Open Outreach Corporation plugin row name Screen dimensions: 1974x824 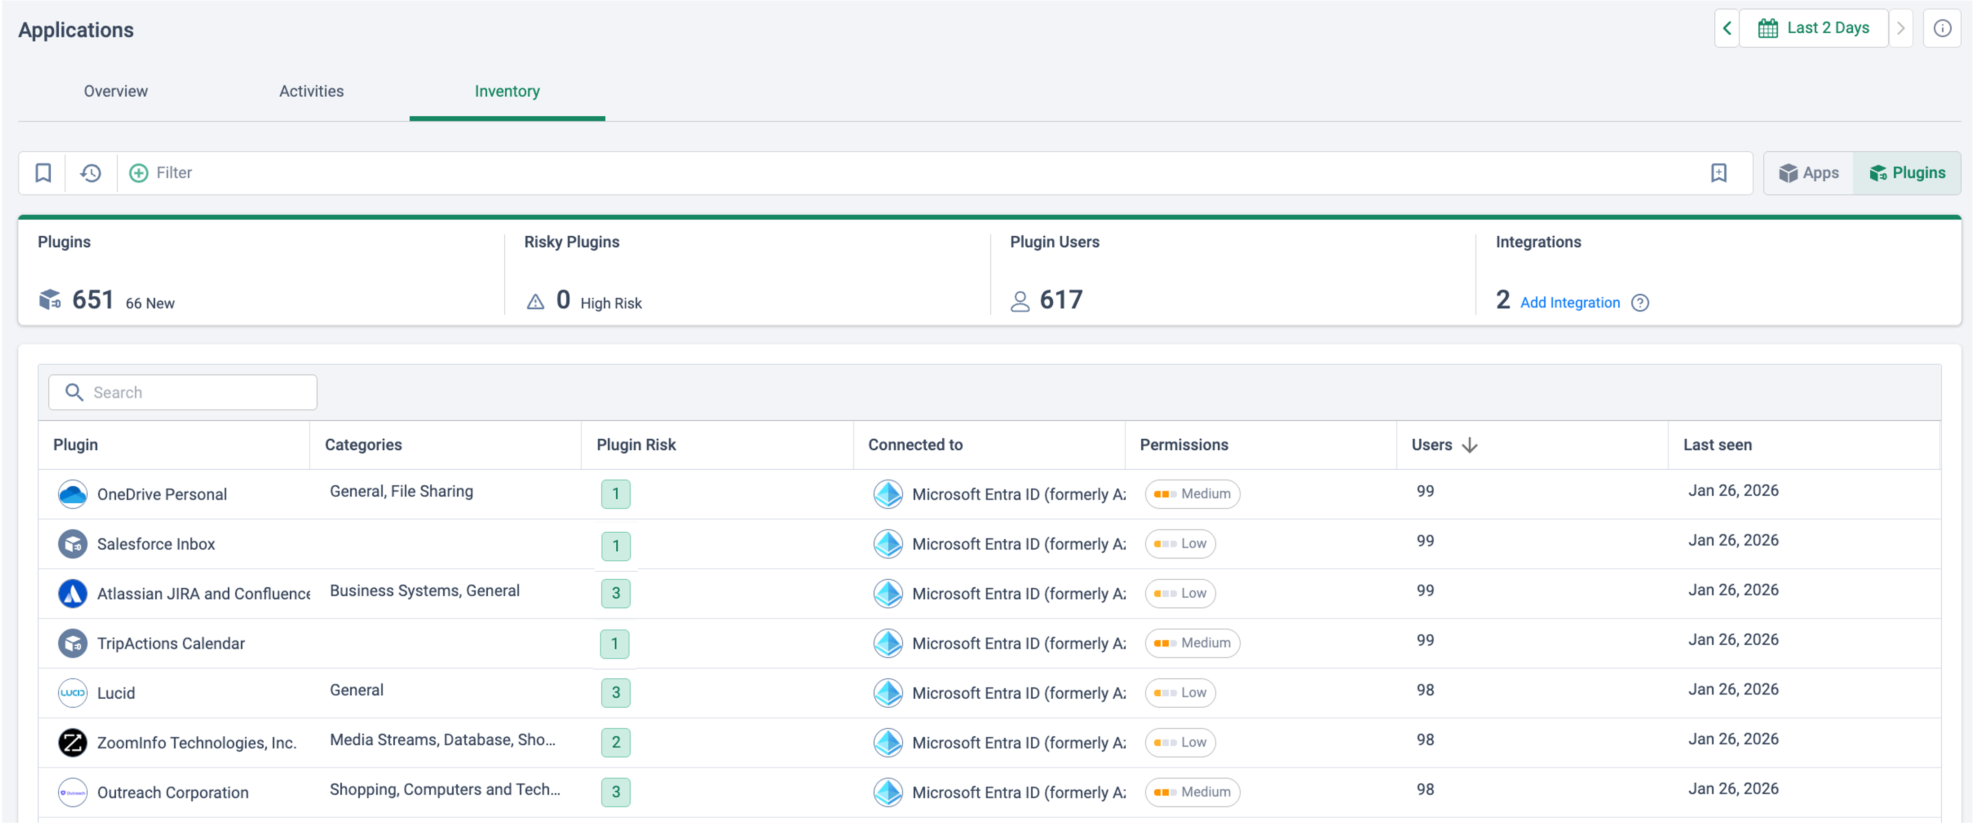(x=172, y=793)
